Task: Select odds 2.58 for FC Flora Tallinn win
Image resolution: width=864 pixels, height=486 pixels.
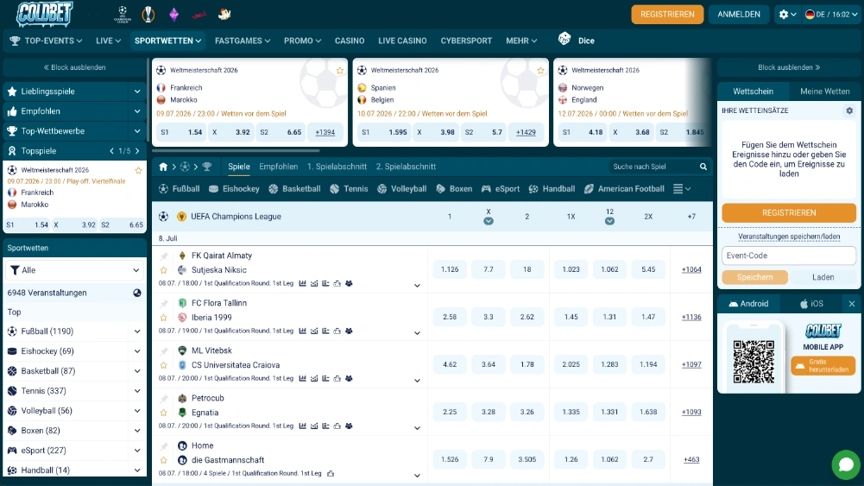Action: [450, 317]
